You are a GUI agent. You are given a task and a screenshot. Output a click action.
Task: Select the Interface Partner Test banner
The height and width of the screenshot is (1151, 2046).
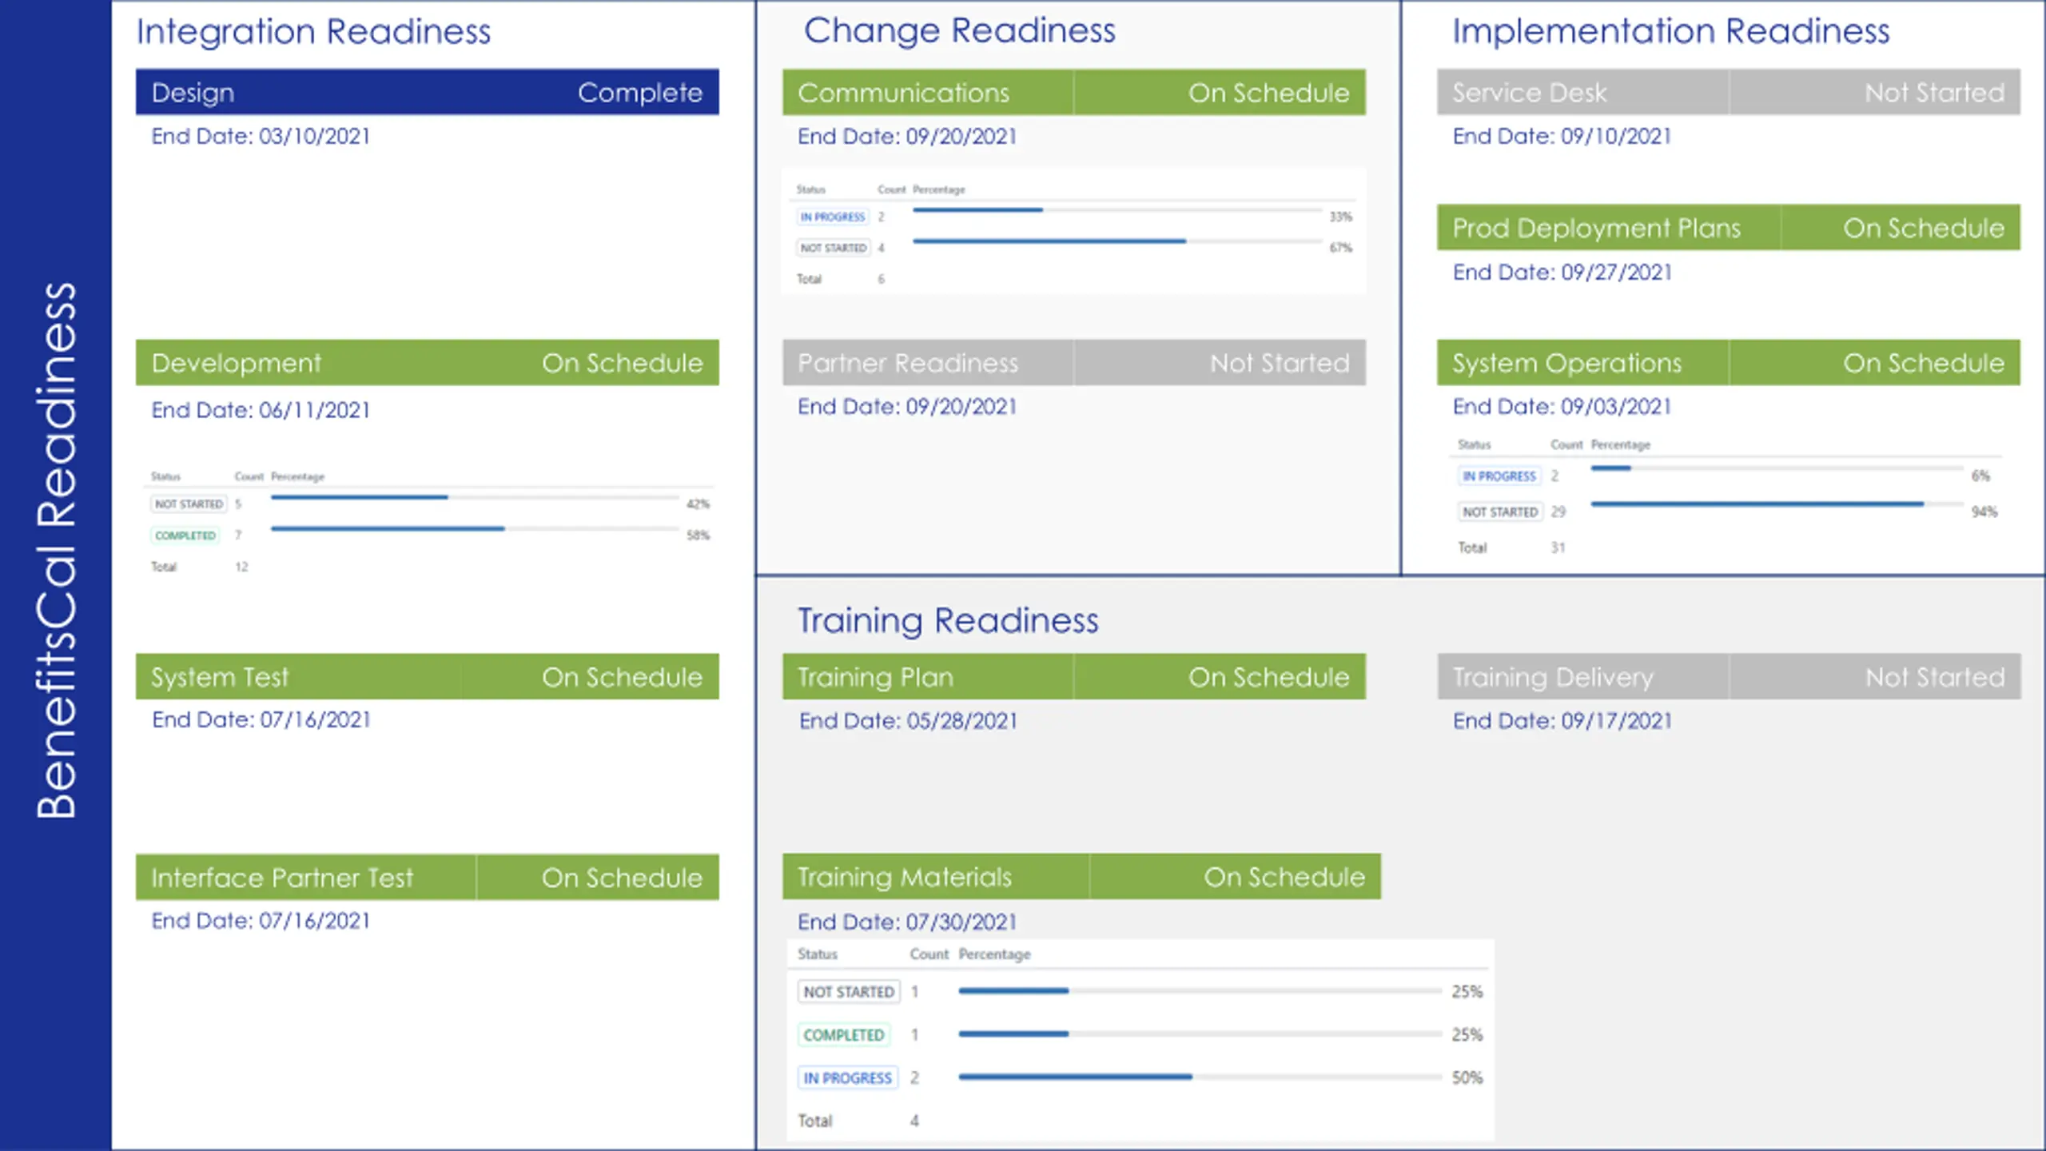pos(427,878)
